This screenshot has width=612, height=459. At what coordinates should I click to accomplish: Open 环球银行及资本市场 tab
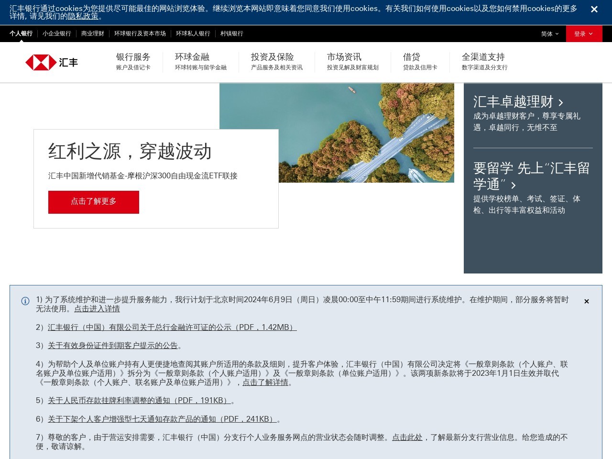140,33
